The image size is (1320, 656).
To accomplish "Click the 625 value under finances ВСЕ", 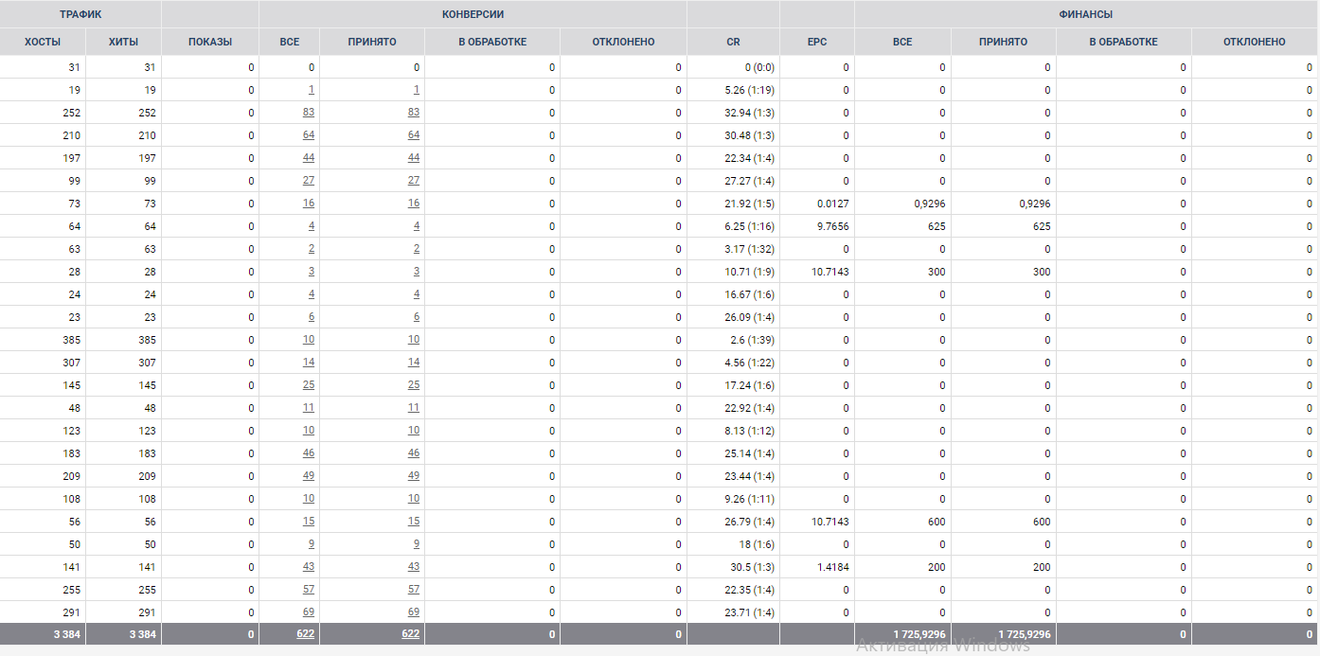I will click(936, 226).
